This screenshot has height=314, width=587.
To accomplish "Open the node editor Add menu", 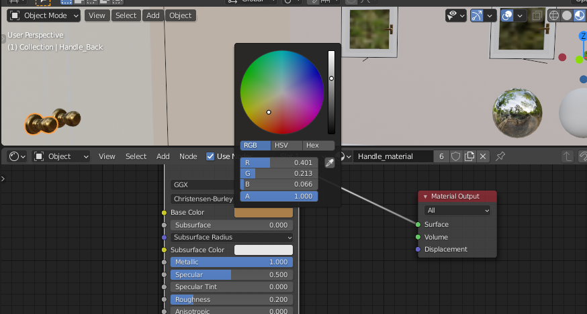I will (163, 156).
